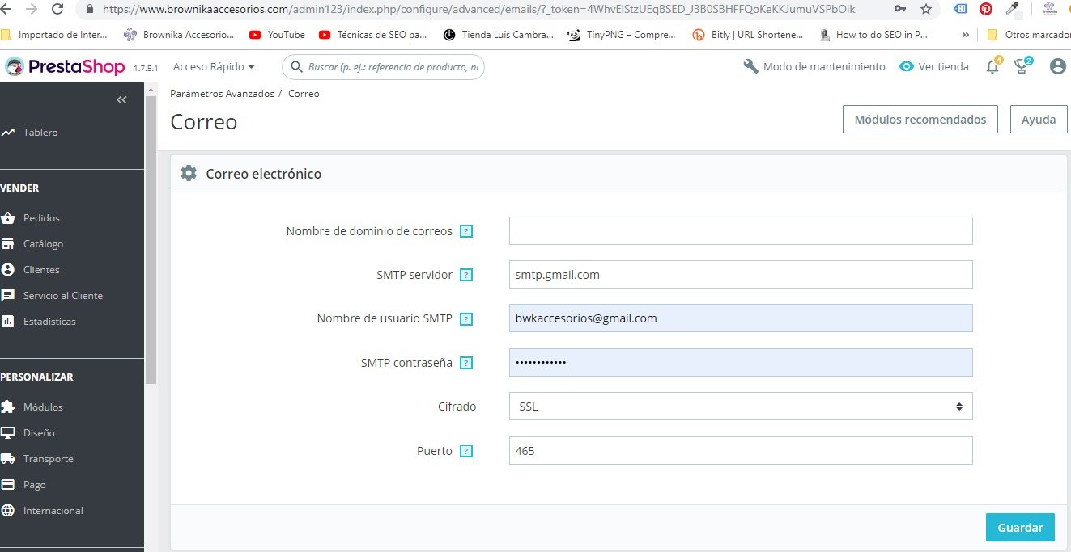Click the eye icon next to Ver tienda

pos(907,66)
